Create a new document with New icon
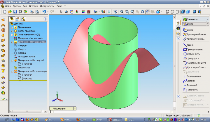 5,12
